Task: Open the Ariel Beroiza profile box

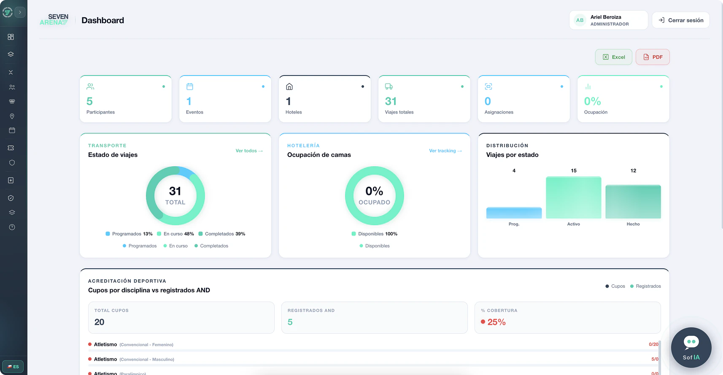Action: (609, 20)
